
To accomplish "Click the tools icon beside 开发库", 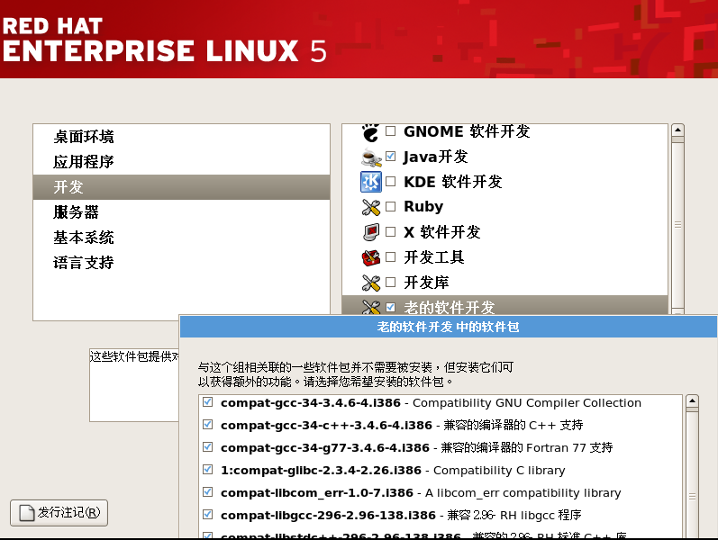I will 371,283.
